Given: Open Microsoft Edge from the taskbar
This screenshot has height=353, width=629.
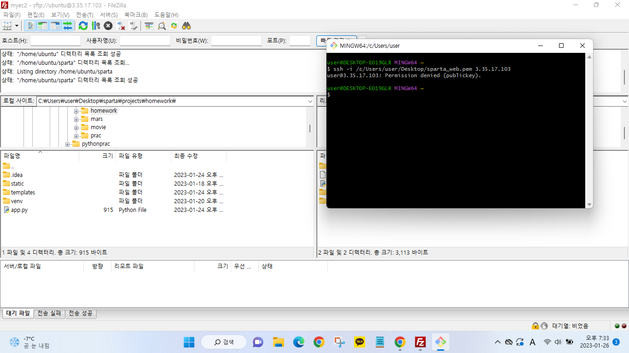Looking at the screenshot, I should [299, 342].
